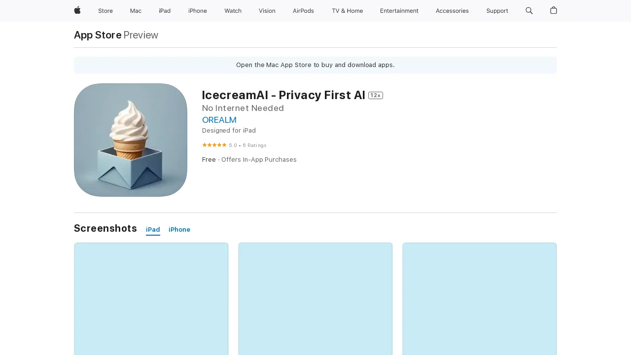The width and height of the screenshot is (631, 355).
Task: Select the iPad screenshots tab
Action: tap(153, 229)
